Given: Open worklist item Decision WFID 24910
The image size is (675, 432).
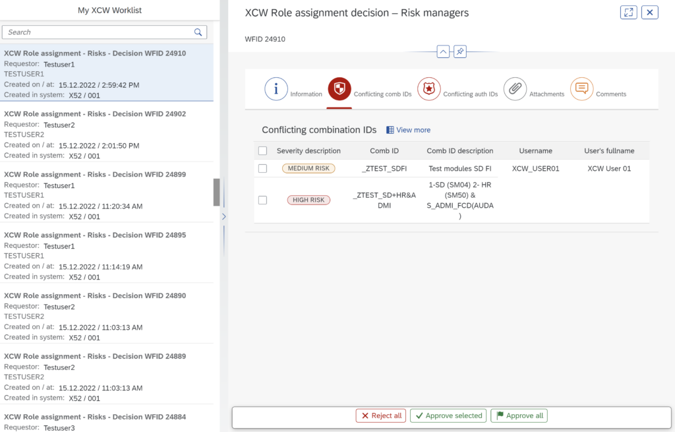Looking at the screenshot, I should [x=107, y=73].
